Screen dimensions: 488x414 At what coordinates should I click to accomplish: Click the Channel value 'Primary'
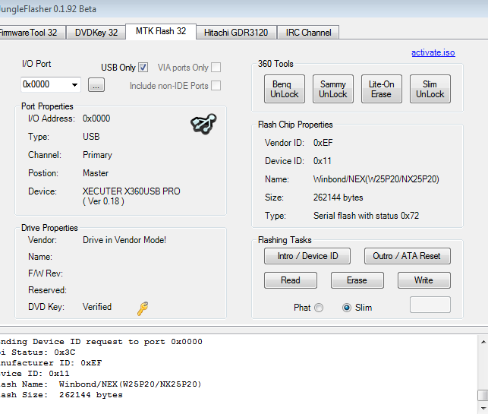point(97,155)
